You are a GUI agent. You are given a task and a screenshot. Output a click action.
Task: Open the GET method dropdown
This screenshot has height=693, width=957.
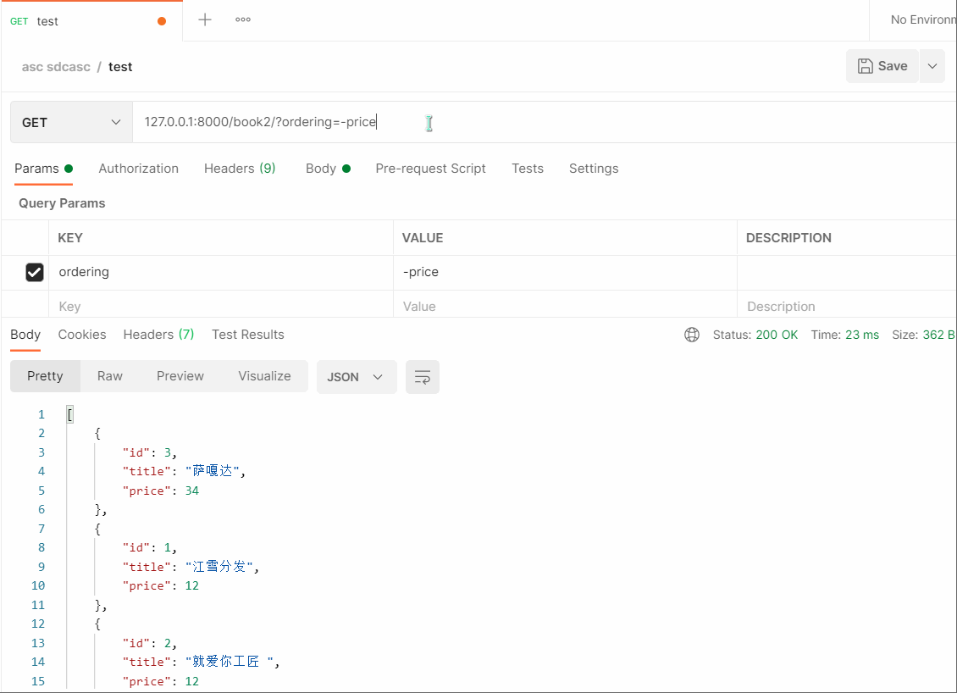71,123
